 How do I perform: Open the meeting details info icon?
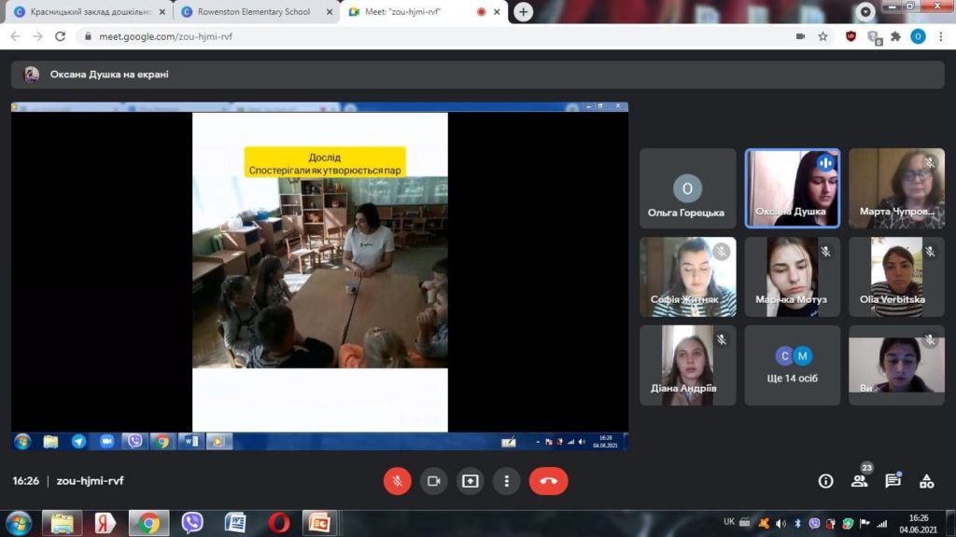pos(825,481)
